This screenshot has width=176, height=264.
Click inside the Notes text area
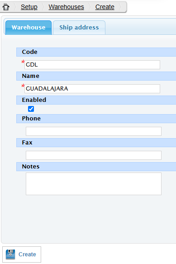coord(94,184)
